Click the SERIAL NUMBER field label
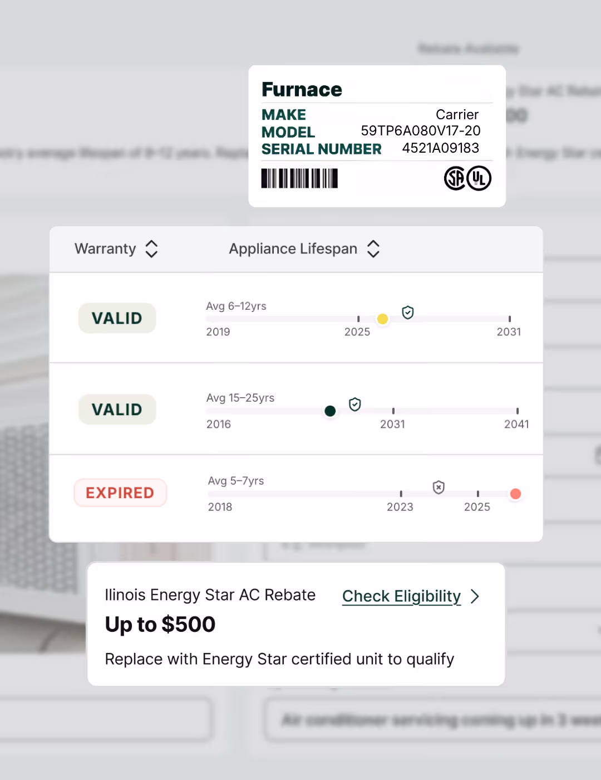This screenshot has width=601, height=780. coord(322,149)
